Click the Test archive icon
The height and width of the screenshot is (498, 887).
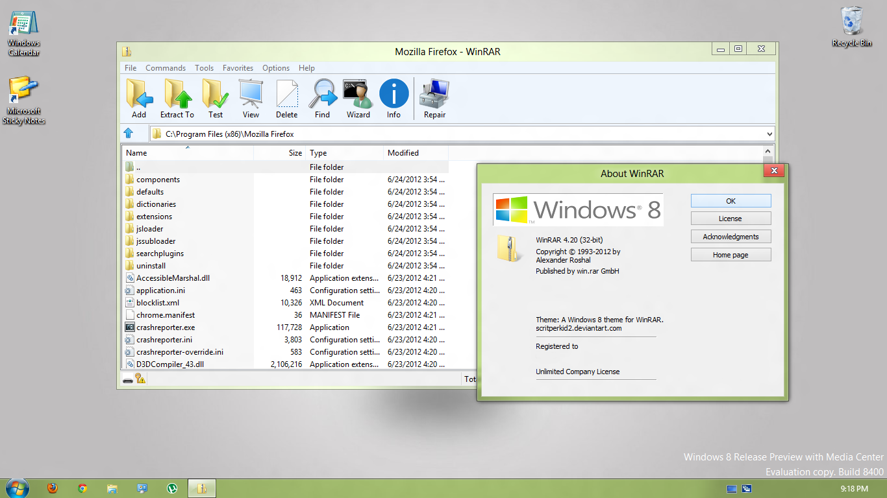pos(215,97)
